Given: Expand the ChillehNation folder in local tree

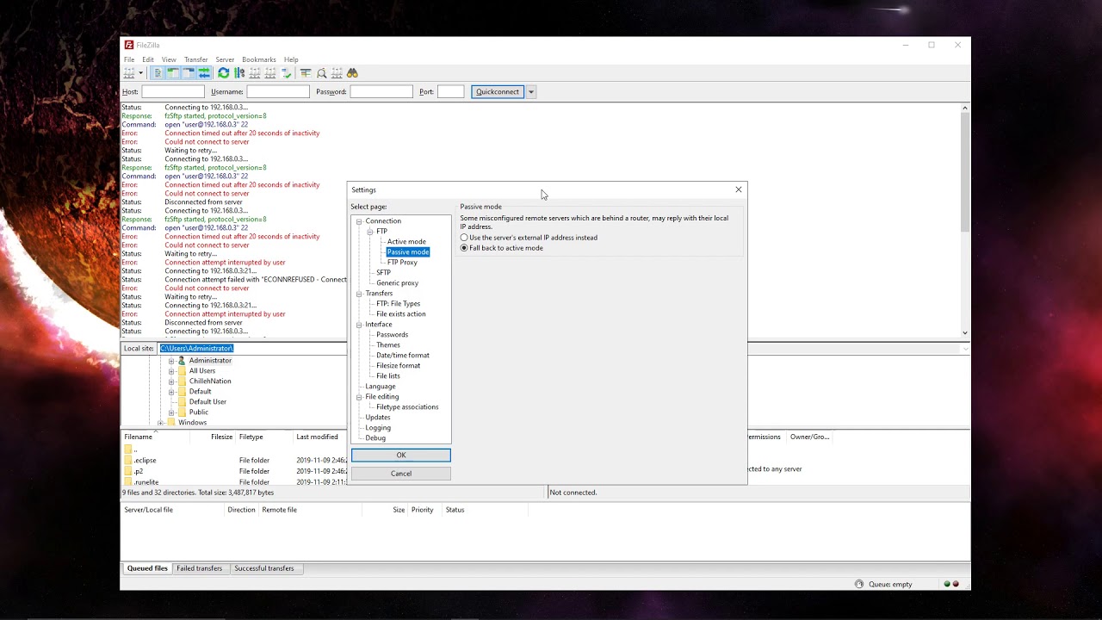Looking at the screenshot, I should pos(171,381).
